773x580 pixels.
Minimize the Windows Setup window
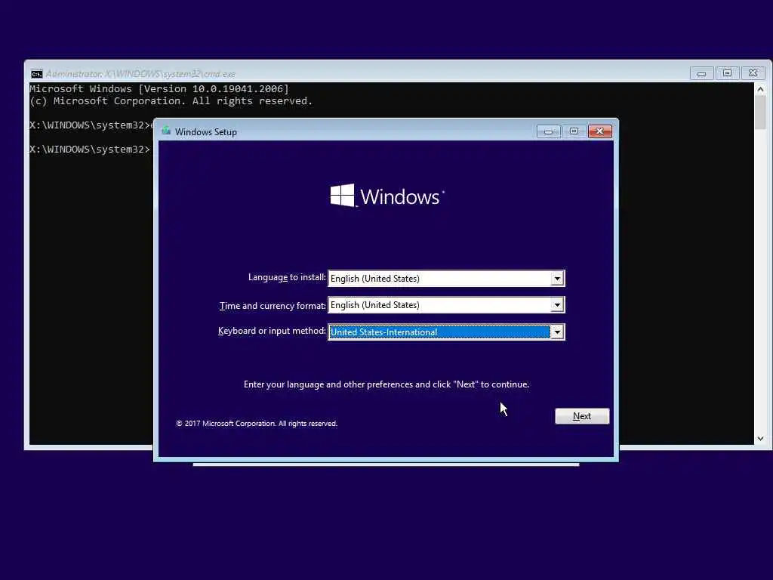[x=548, y=131]
